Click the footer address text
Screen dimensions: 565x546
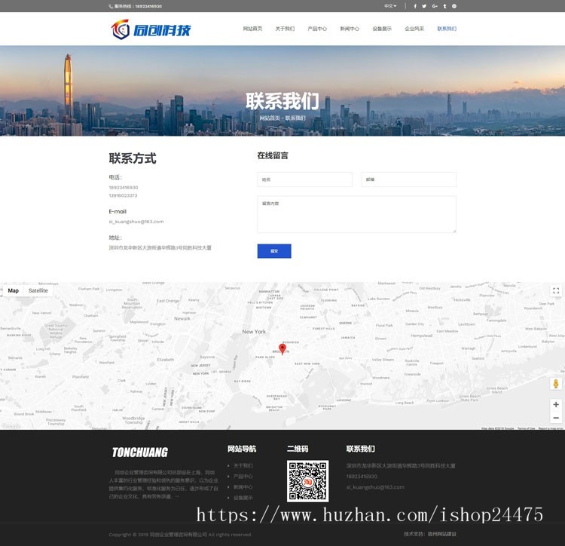click(401, 466)
